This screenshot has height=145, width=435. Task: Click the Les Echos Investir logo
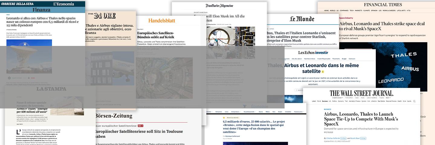coord(313,53)
